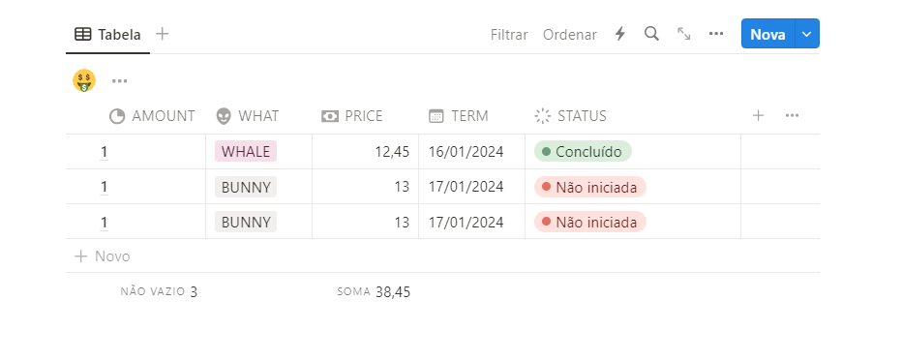Add a new view with the plus icon
902x361 pixels.
point(163,34)
